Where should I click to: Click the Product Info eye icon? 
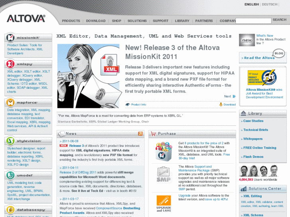tap(127, 105)
